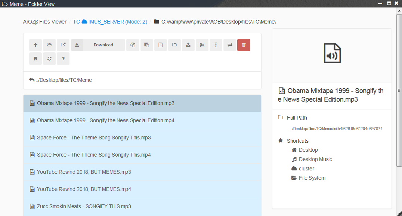Click the scissors cut icon
The height and width of the screenshot is (216, 402).
[202, 45]
